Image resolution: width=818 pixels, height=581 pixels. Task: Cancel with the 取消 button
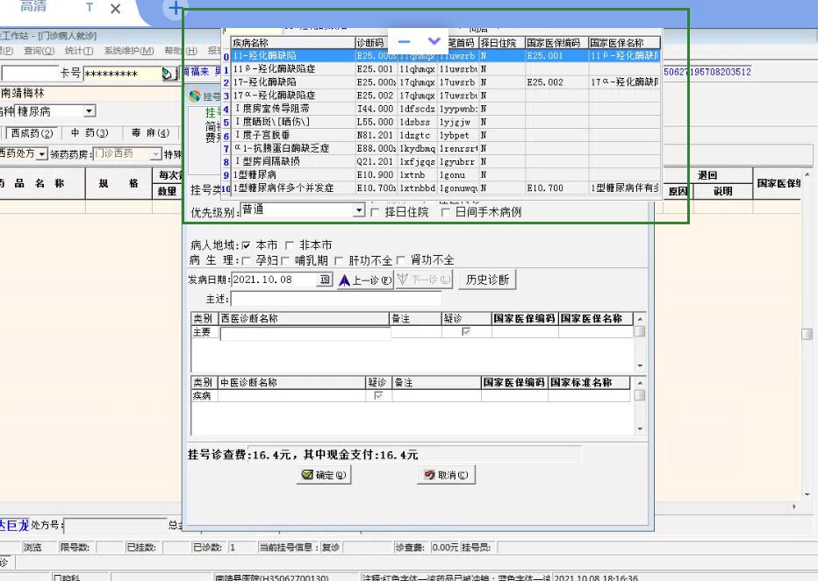click(446, 475)
